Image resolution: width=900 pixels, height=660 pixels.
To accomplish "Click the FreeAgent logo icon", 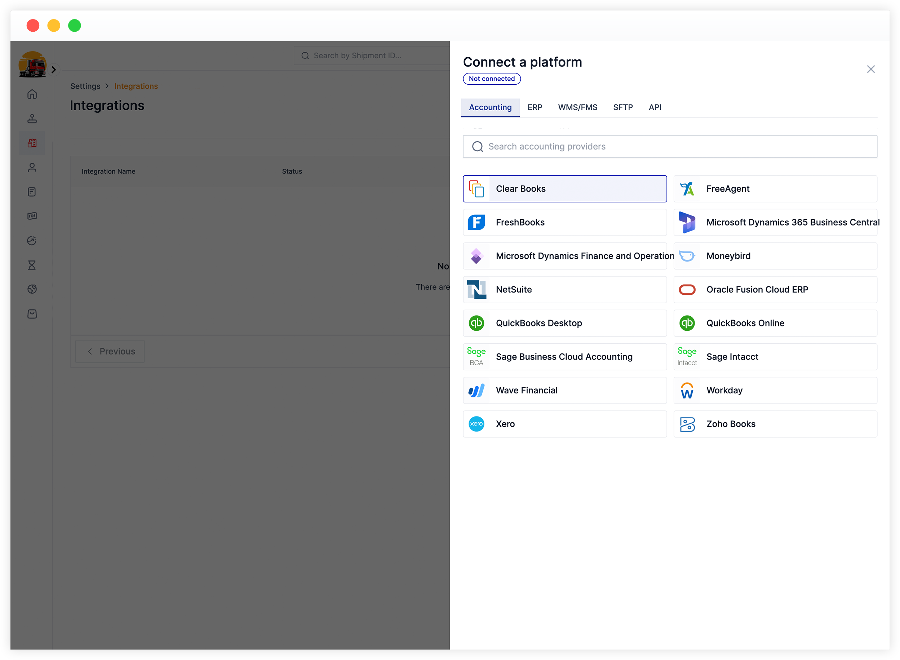I will click(x=687, y=189).
